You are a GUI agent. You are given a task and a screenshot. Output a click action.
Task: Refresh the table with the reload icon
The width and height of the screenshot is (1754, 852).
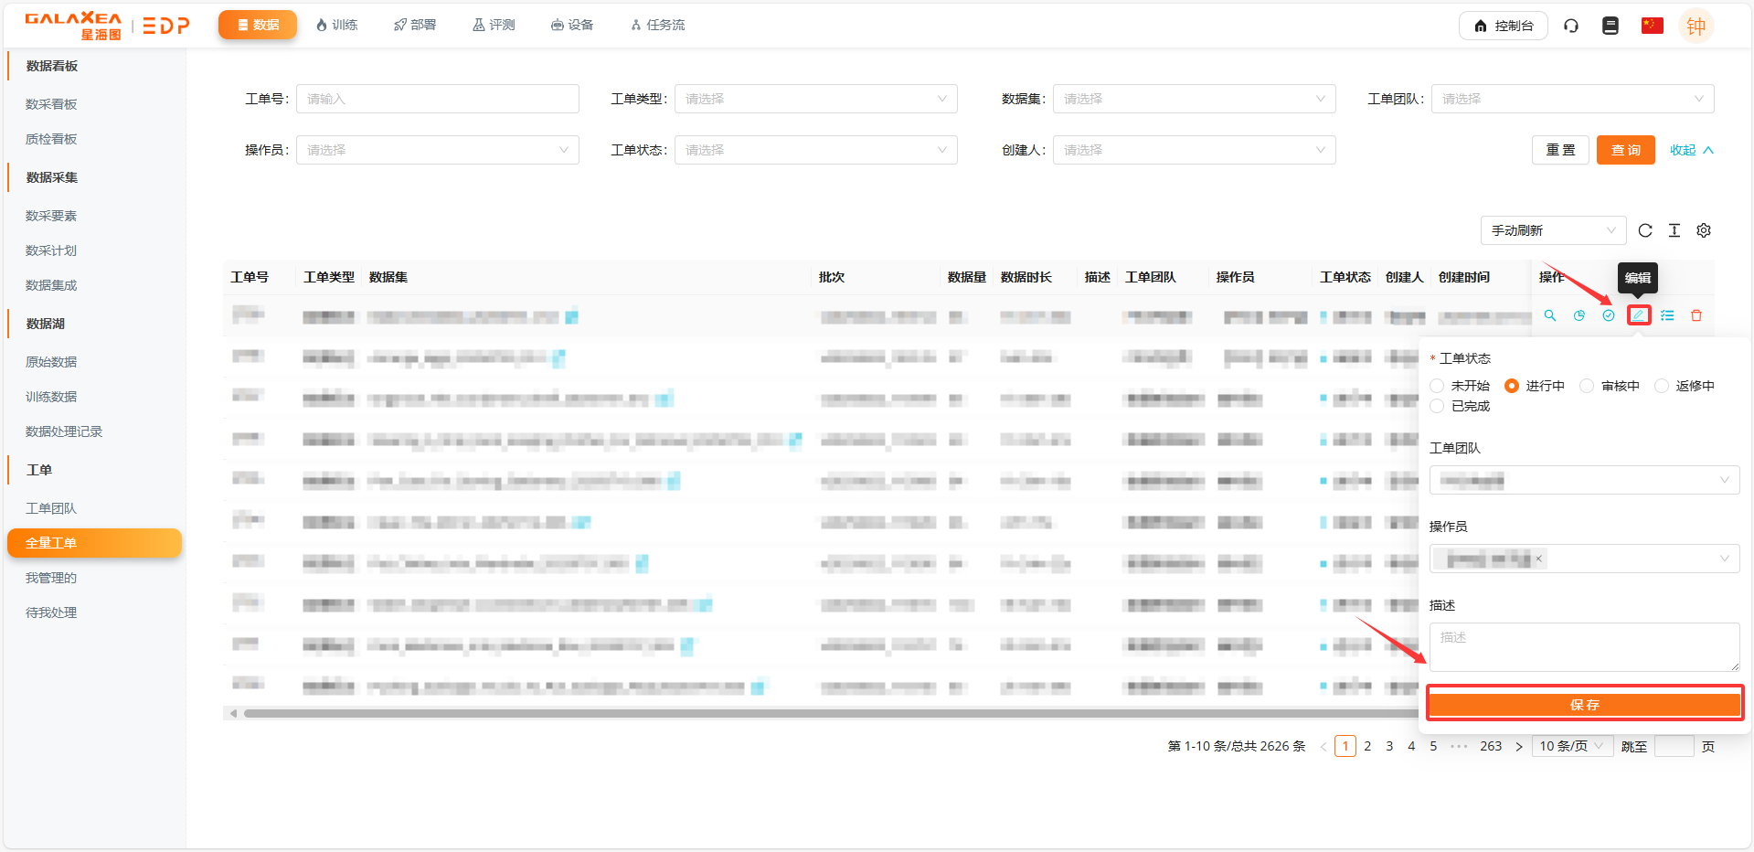(1645, 230)
